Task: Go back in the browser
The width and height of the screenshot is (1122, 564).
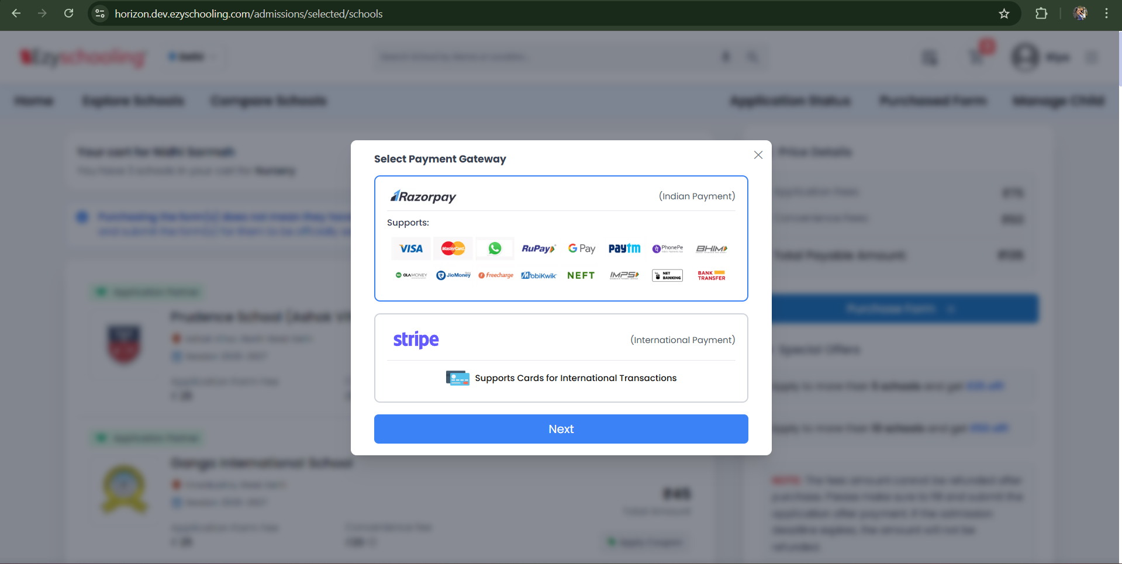Action: pyautogui.click(x=16, y=13)
